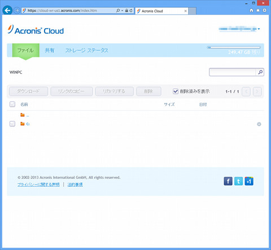Check the C: folder row checkbox

point(12,124)
